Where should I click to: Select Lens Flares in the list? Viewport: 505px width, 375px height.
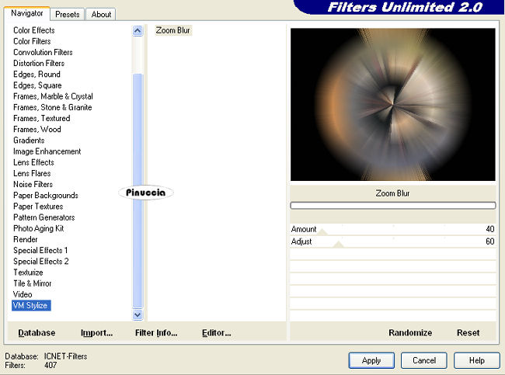tap(32, 173)
